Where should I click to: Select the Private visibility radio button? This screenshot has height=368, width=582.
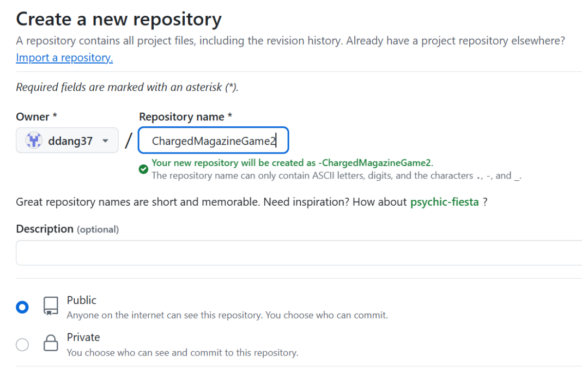click(x=22, y=345)
